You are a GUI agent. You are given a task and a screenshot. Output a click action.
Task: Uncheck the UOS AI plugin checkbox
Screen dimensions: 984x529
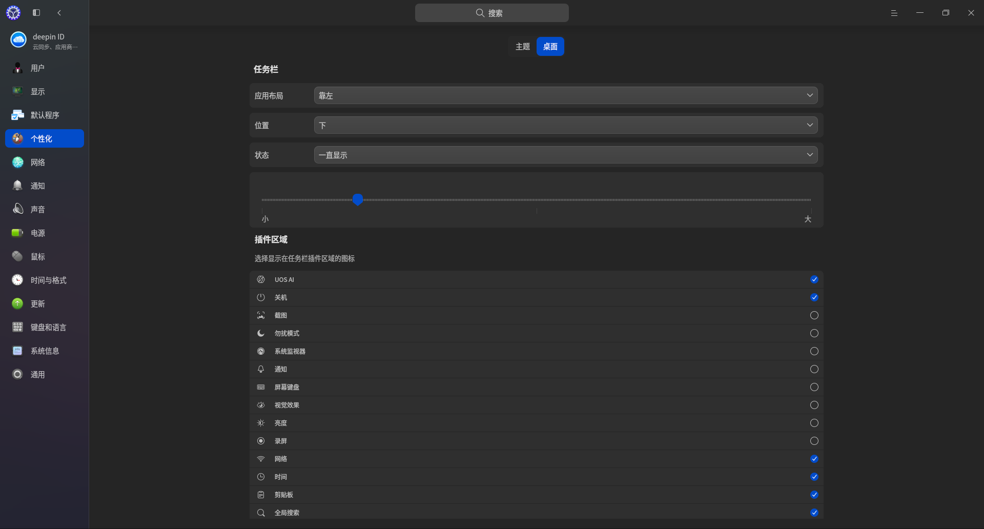814,279
